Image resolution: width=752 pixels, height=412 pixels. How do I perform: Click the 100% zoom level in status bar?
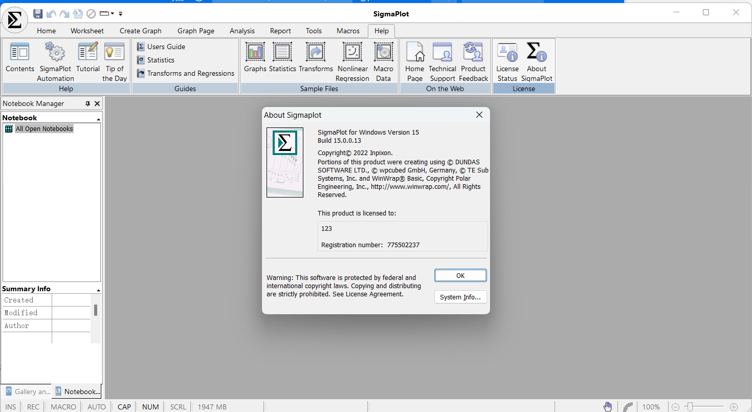click(x=651, y=407)
